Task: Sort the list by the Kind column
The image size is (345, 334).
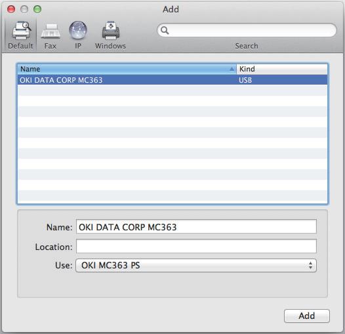Action: (282, 69)
